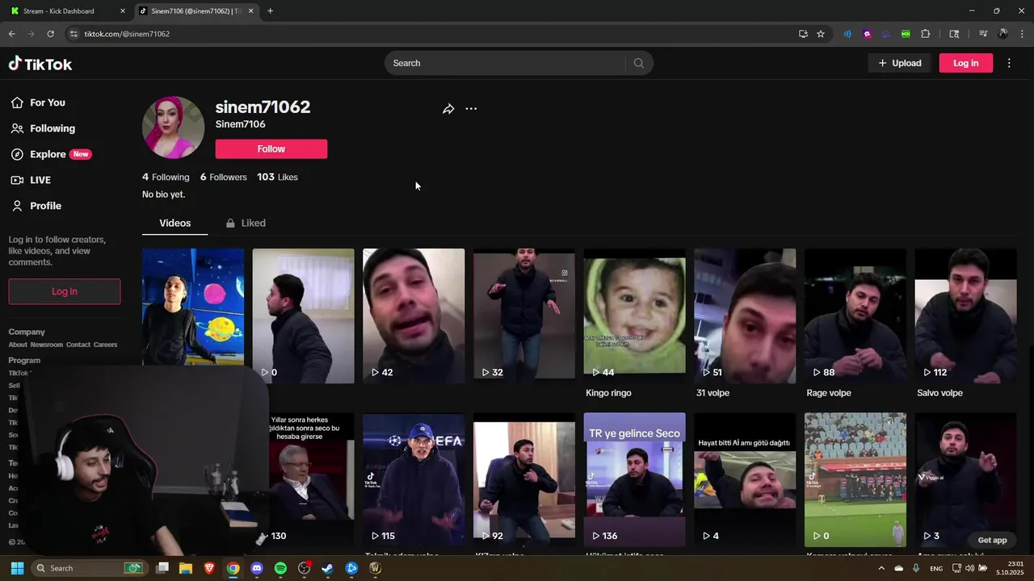Open the Explore page
This screenshot has height=581, width=1034.
pos(50,154)
